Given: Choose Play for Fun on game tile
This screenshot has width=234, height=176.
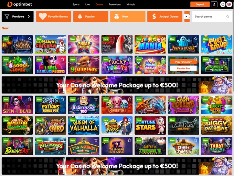Looking at the screenshot, I should point(183,69).
